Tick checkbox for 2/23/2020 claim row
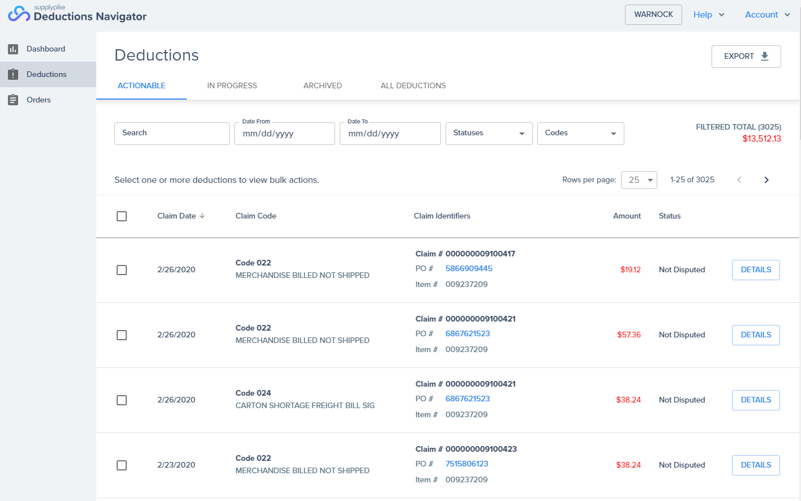Image resolution: width=801 pixels, height=501 pixels. tap(122, 465)
